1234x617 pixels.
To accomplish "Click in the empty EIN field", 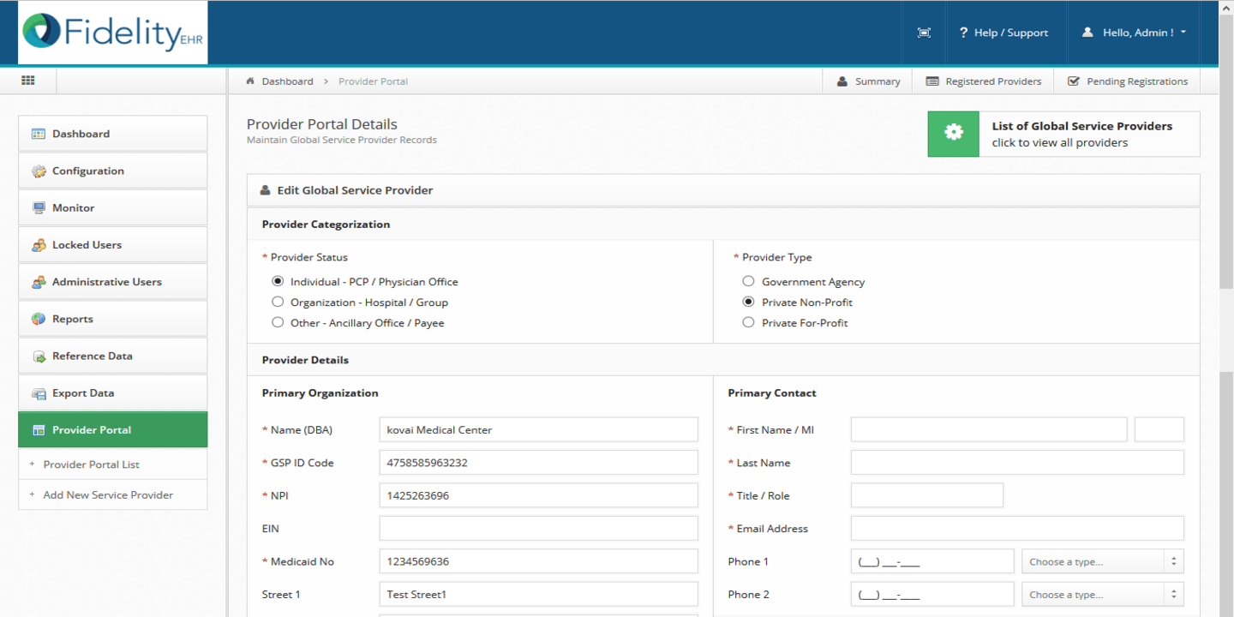I will click(x=538, y=529).
